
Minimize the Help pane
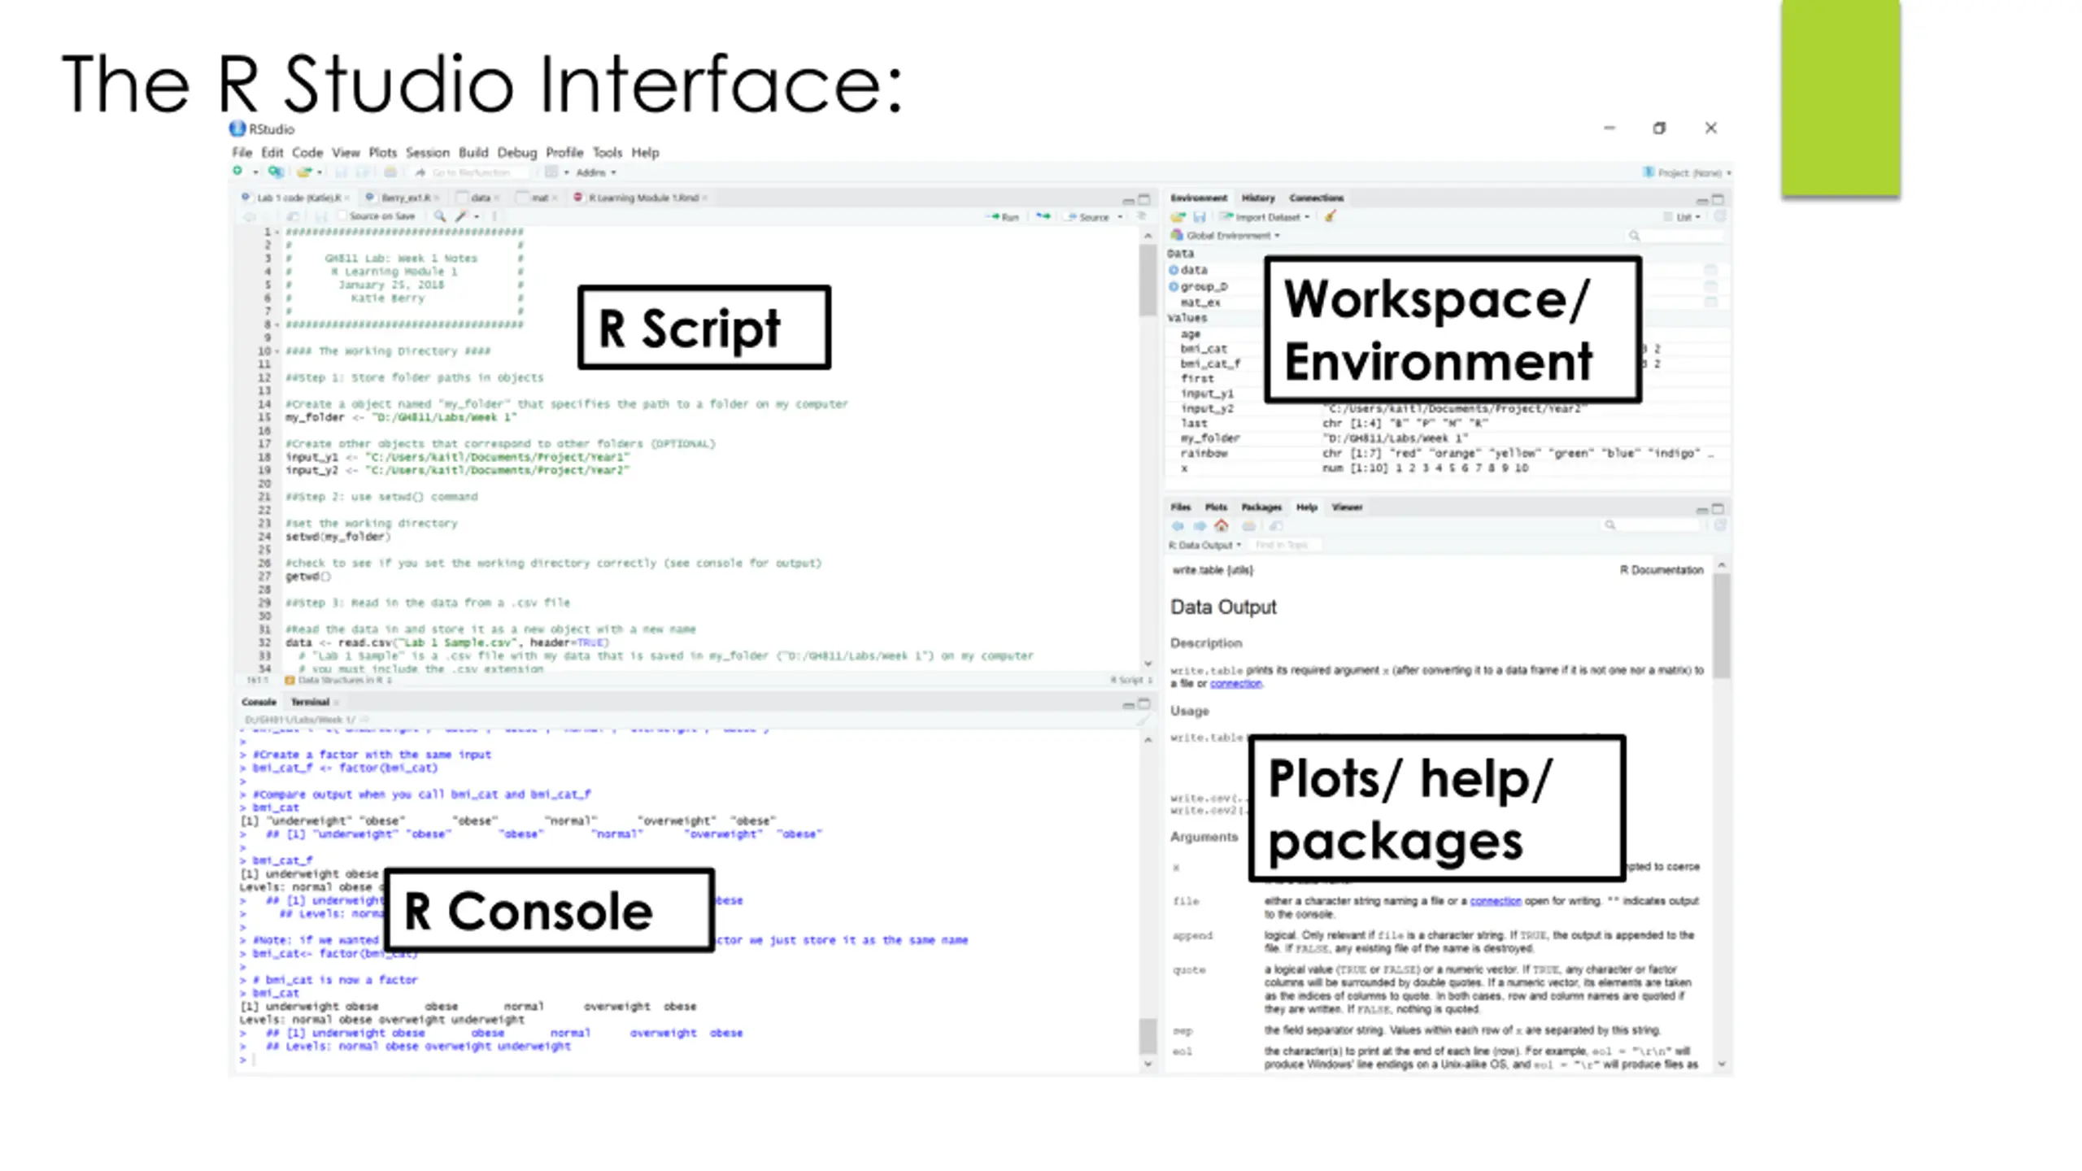(1701, 509)
